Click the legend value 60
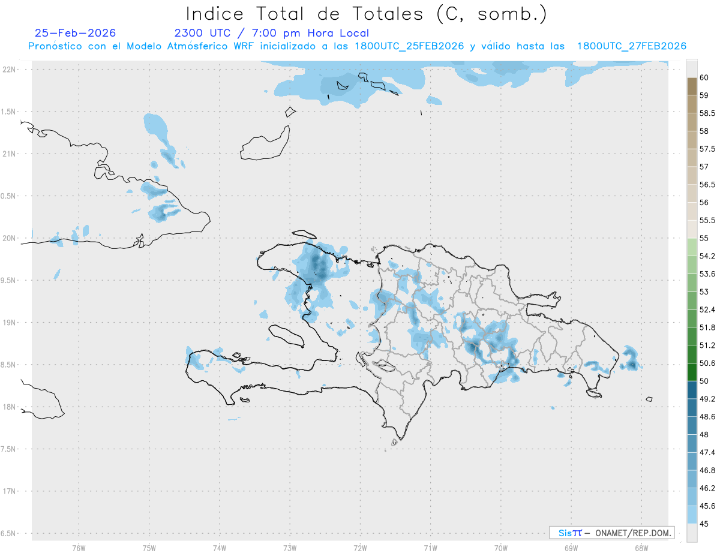 (x=704, y=77)
